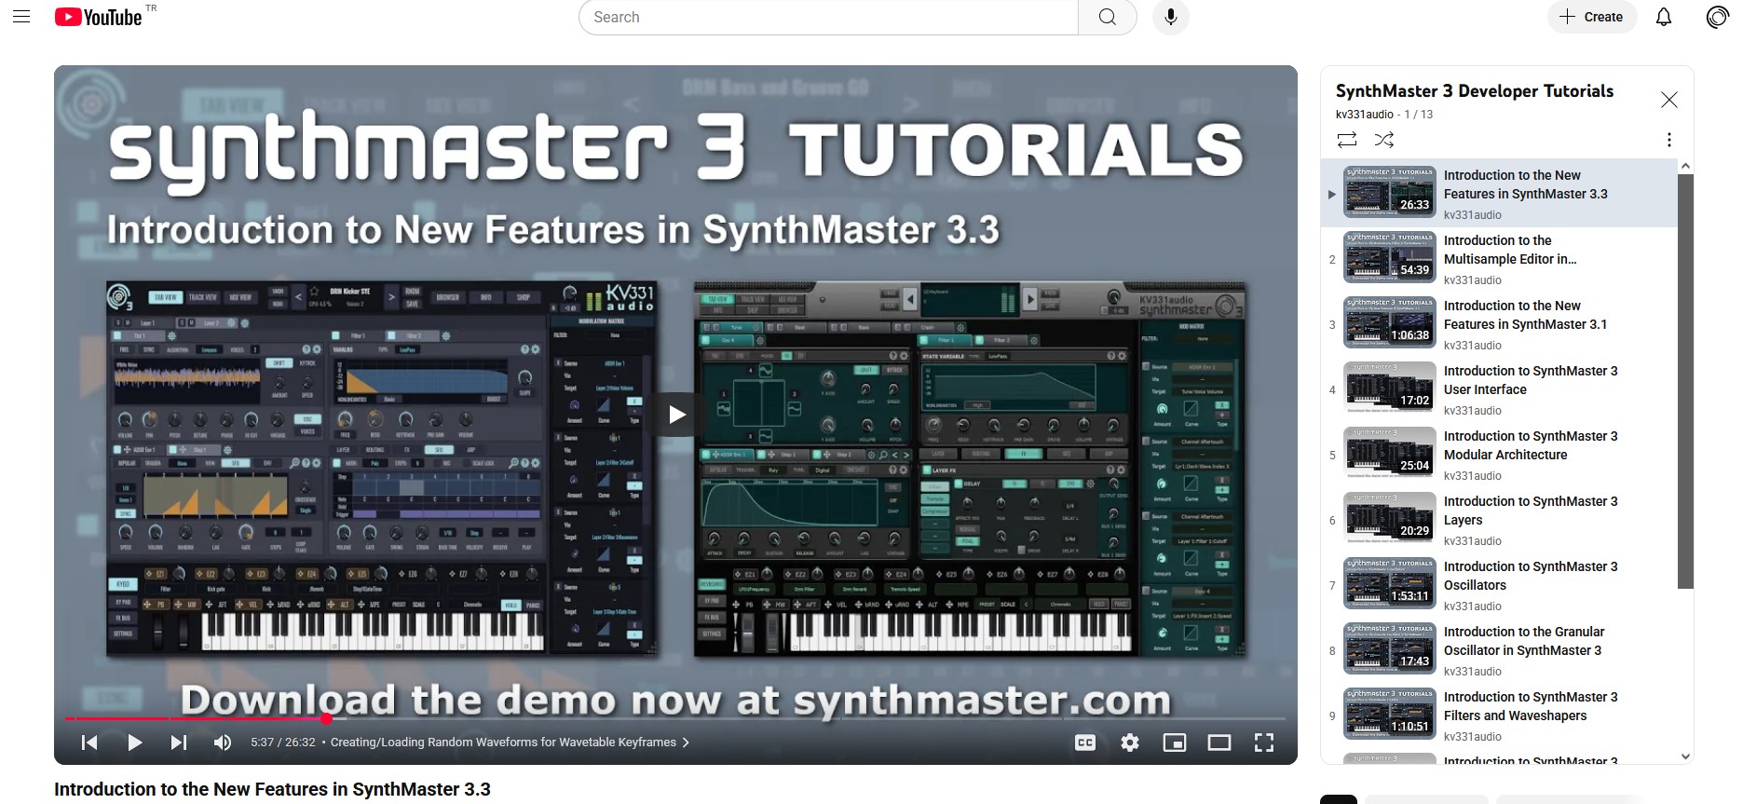The height and width of the screenshot is (804, 1743).
Task: Click the 17:43 Granular Oscillator thumbnail
Action: click(1389, 647)
